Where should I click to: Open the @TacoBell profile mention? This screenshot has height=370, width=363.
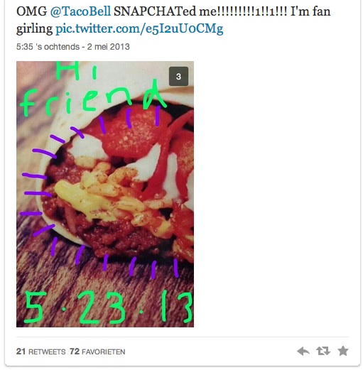coord(80,11)
